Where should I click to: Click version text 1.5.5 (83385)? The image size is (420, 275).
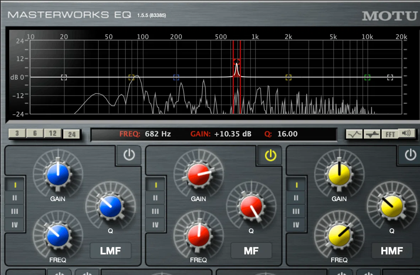(x=151, y=15)
